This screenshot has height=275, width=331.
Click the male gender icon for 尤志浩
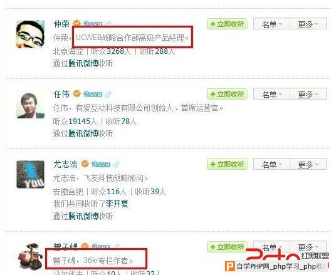tap(116, 164)
